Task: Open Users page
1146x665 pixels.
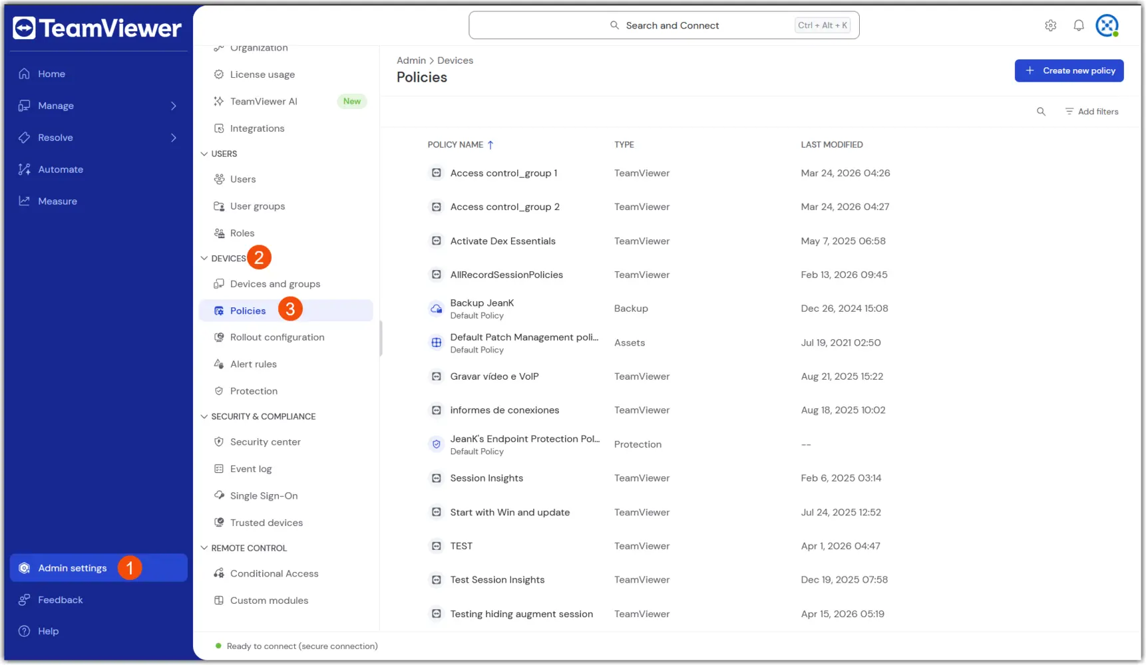Action: (286, 180)
